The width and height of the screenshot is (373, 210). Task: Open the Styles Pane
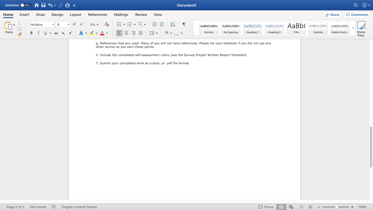click(x=361, y=29)
